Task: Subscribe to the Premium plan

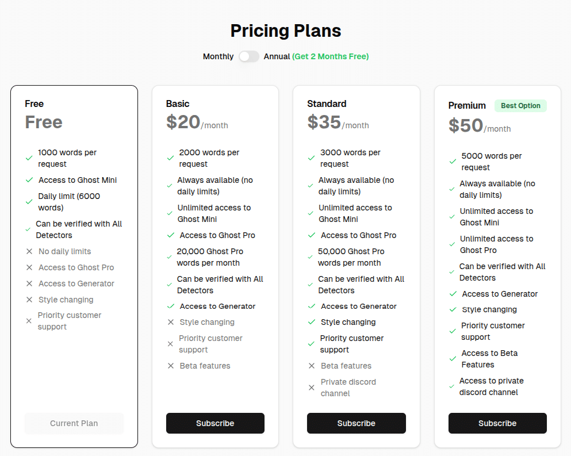Action: click(497, 423)
